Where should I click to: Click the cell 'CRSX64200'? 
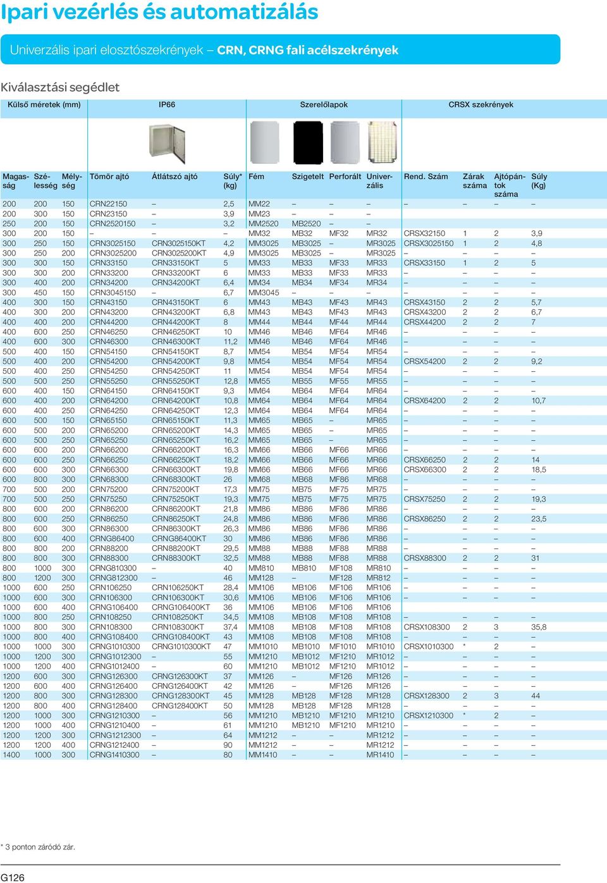pyautogui.click(x=425, y=400)
